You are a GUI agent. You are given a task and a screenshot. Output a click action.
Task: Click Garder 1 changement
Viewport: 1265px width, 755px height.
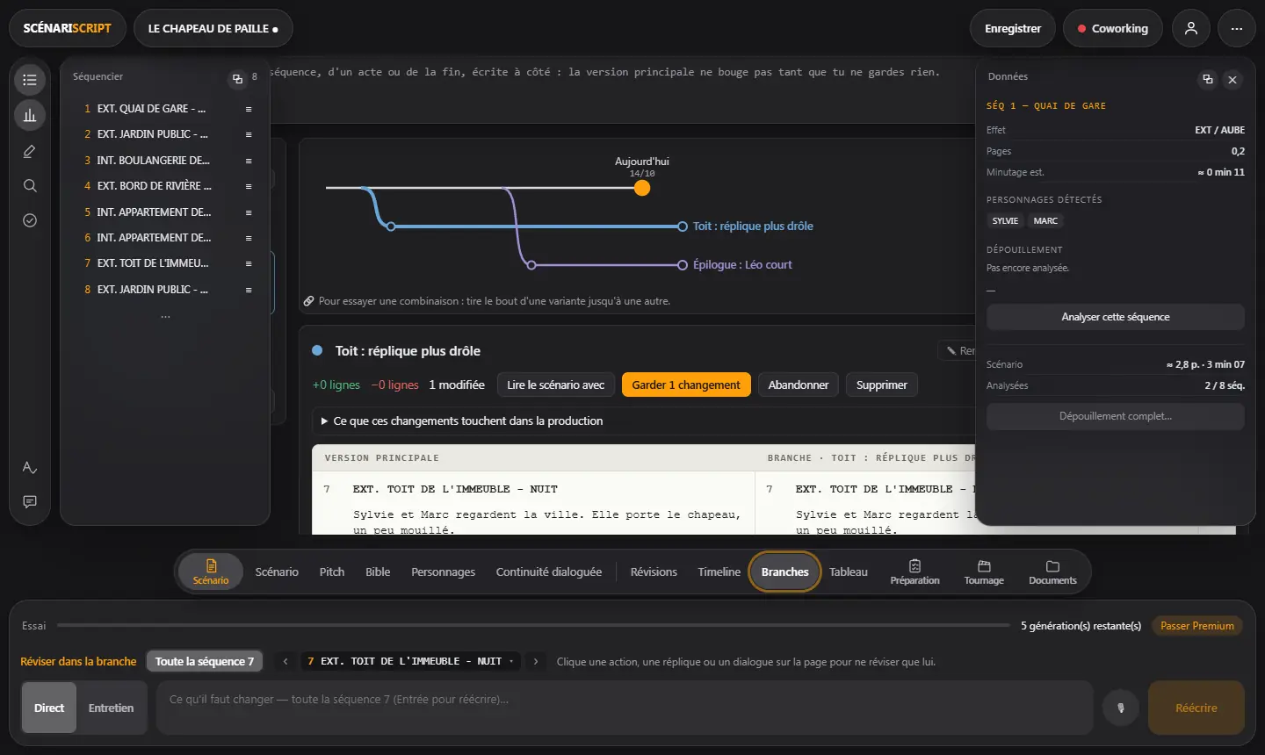click(686, 385)
